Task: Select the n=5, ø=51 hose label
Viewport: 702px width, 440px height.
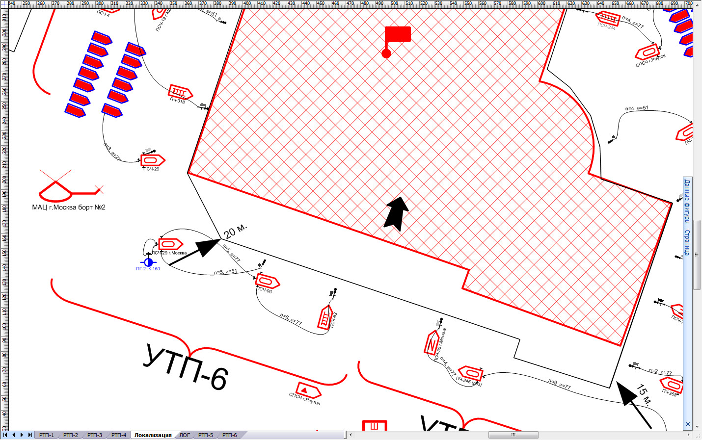Action: point(225,271)
